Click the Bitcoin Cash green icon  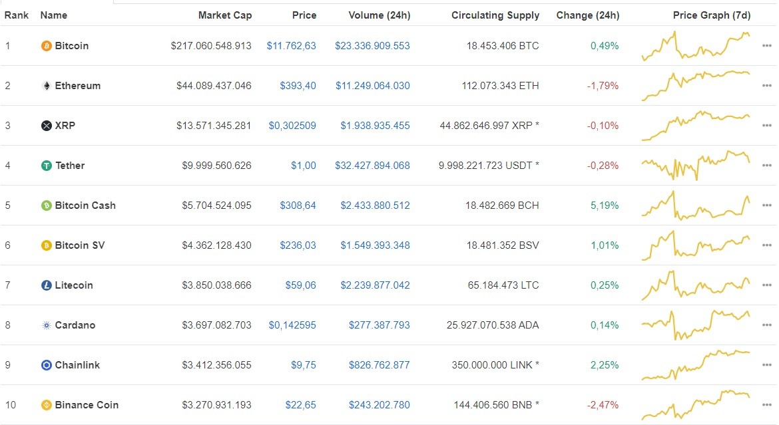46,206
